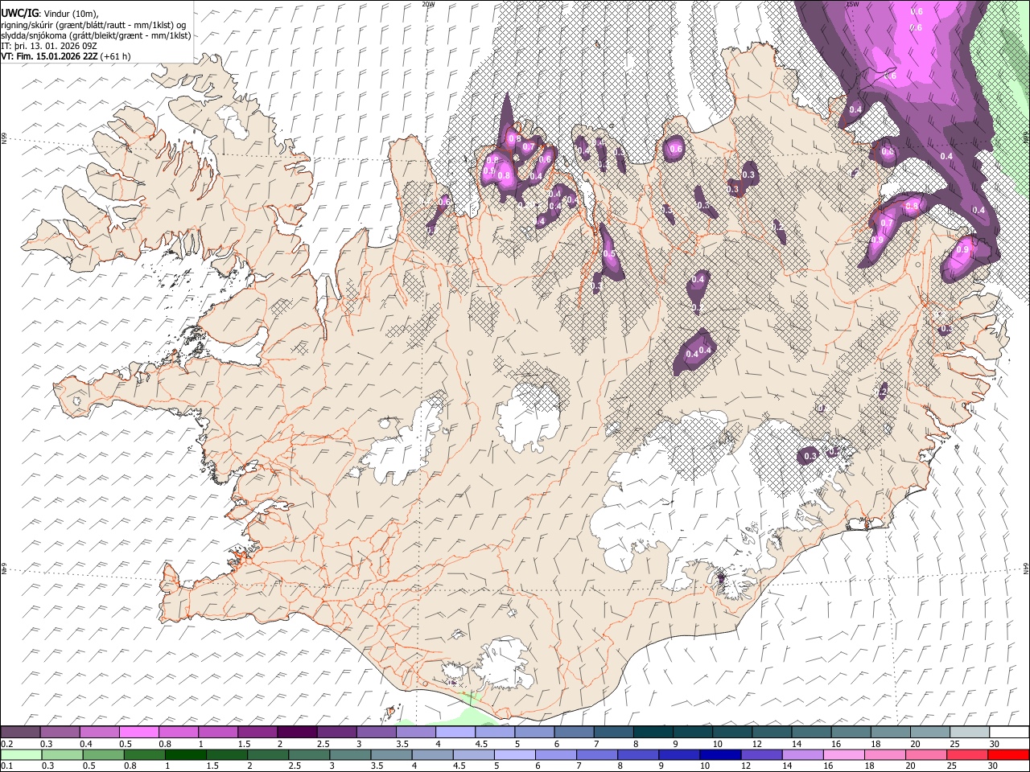1030x772 pixels.
Task: Click the 'rigning/skúrir' legend description line
Action: [93, 25]
